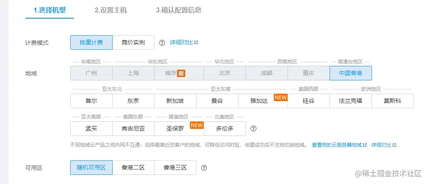Viewport: 428px width, 184px height.
Task: Click the 亚太东北 group heading
Action: click(112, 89)
